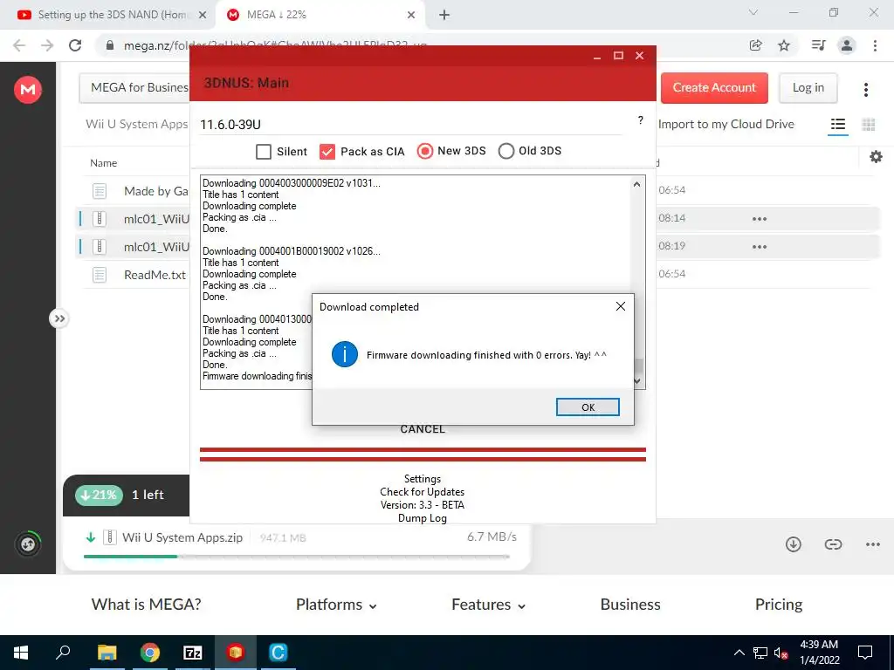Viewport: 894px width, 670px height.
Task: Click the MEGA get link icon
Action: (x=833, y=544)
